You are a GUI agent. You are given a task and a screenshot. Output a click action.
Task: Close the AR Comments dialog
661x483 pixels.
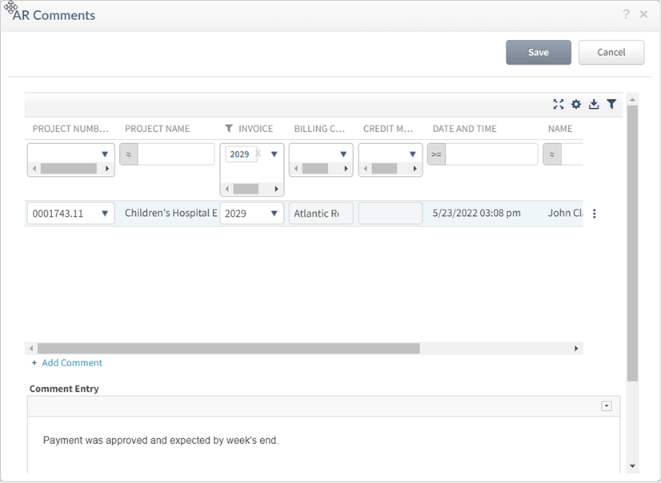pos(643,14)
